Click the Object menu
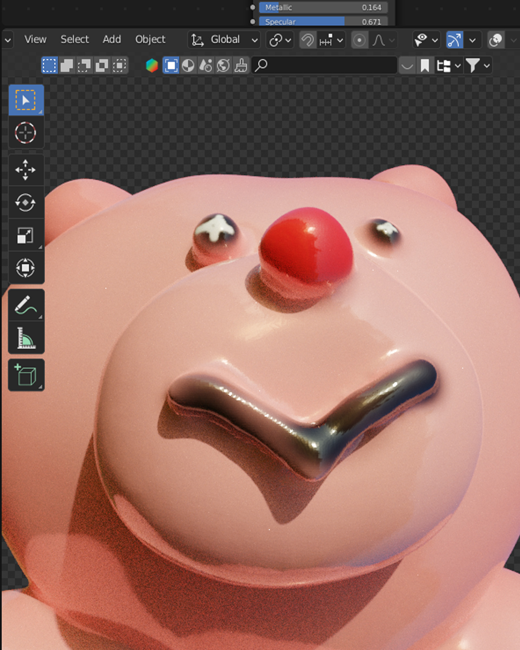This screenshot has height=650, width=520. (x=150, y=39)
